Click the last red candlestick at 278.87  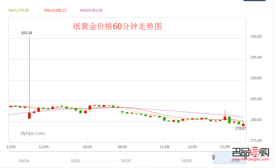(243, 125)
